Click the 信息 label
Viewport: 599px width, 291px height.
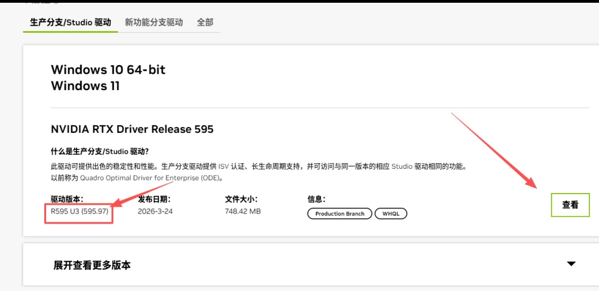coord(316,199)
